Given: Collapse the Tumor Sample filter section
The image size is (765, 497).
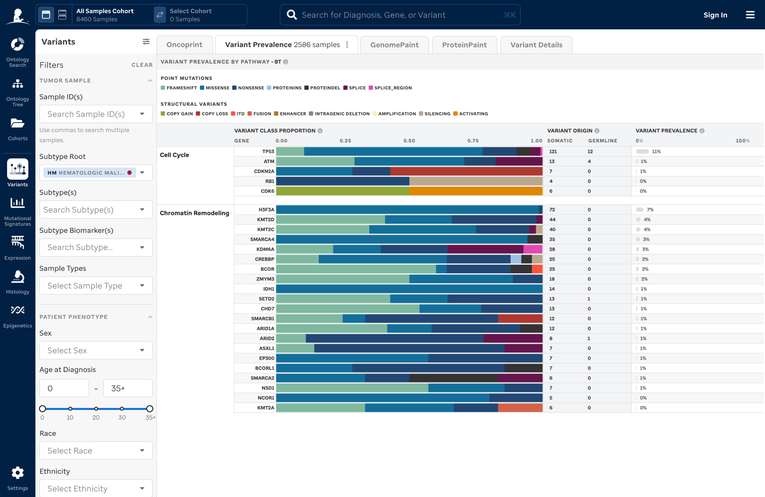Looking at the screenshot, I should click(150, 81).
